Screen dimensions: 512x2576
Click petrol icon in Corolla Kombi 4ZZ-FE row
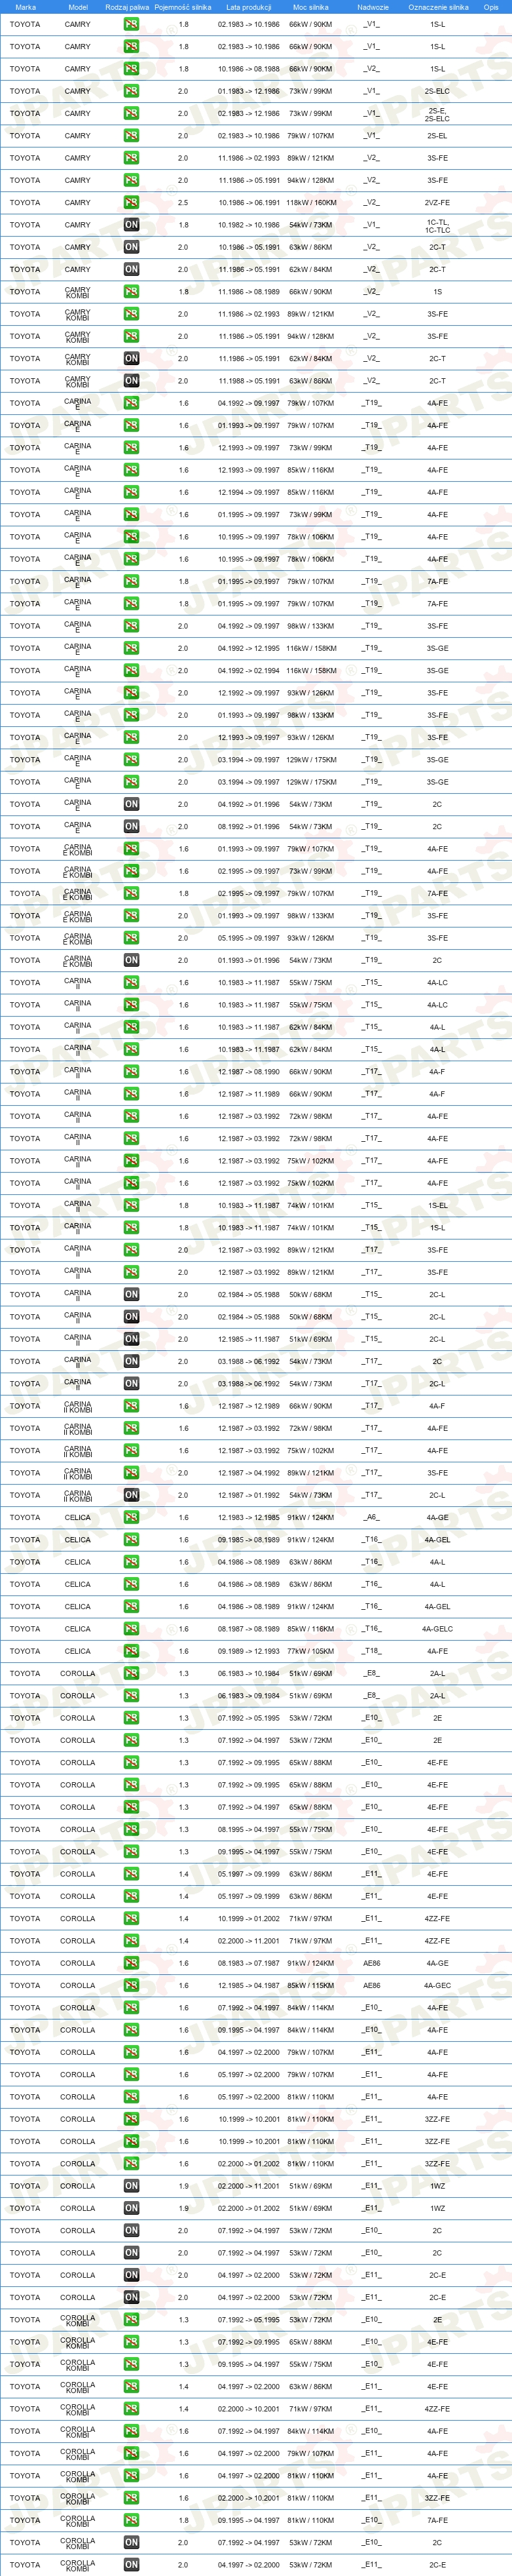132,2410
